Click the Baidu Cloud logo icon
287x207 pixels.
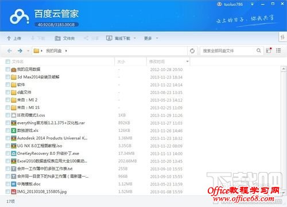[20, 17]
